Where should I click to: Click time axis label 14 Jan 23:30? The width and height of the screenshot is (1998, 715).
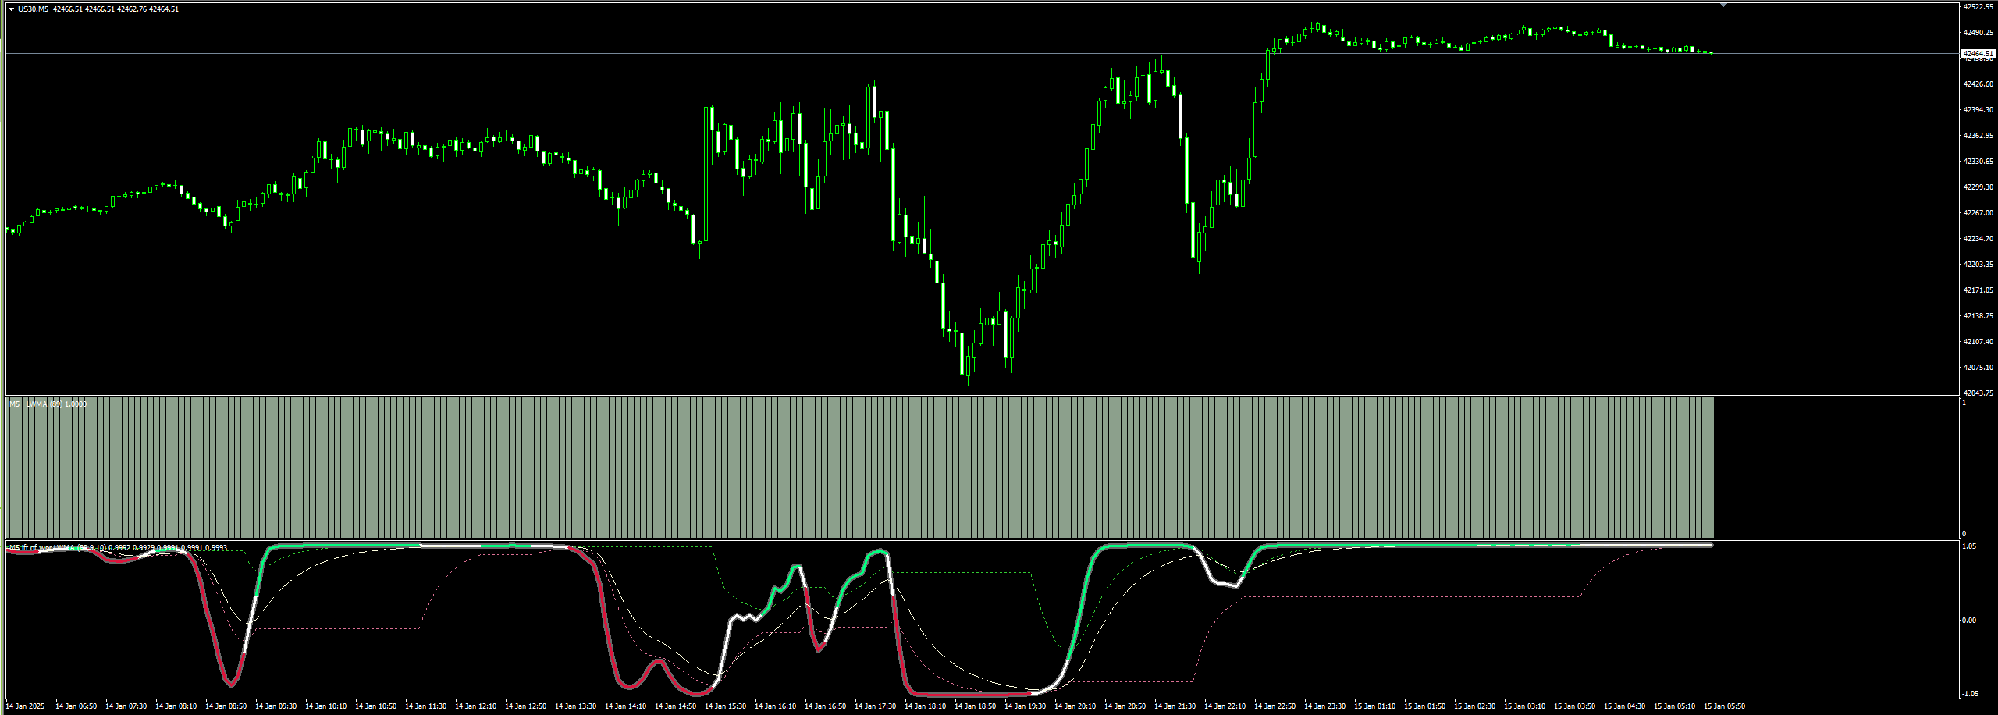tap(1325, 706)
